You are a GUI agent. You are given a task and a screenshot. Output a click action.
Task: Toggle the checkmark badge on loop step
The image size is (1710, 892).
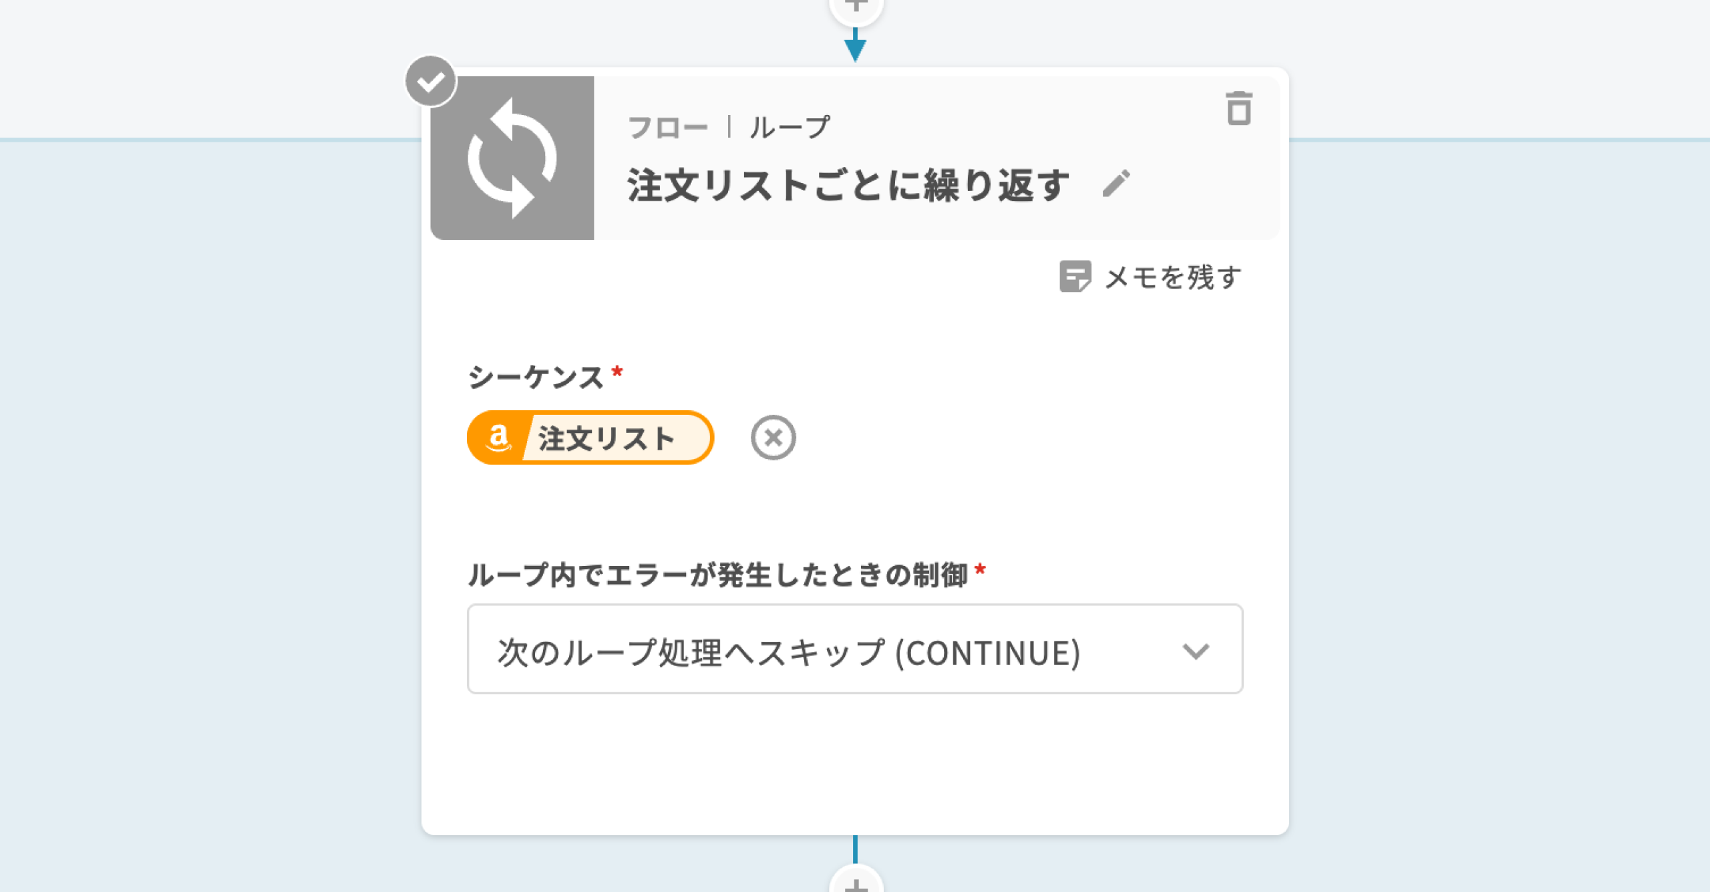click(431, 82)
